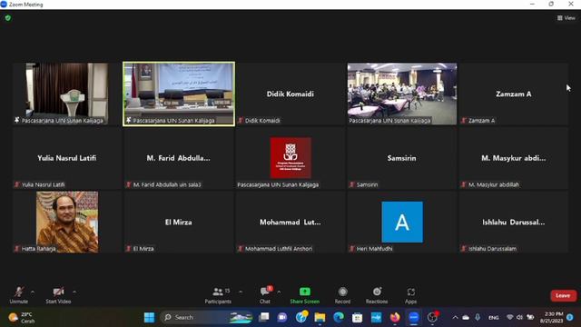Screen dimensions: 581x327
Task: Click the M. Farid Abdullah tile
Action: (x=179, y=158)
